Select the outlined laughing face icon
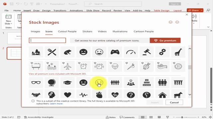 [x=99, y=52]
